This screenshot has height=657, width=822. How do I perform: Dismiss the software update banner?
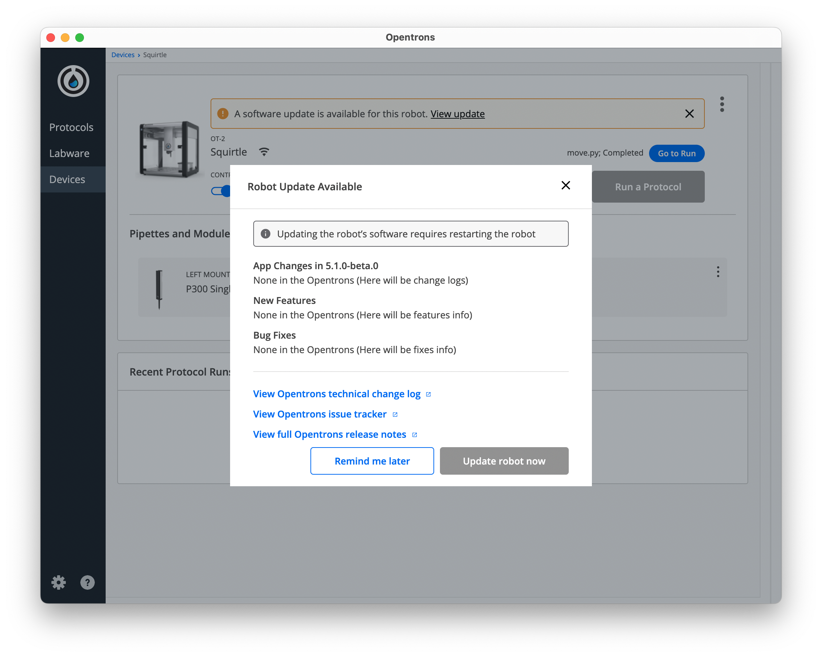click(x=689, y=114)
